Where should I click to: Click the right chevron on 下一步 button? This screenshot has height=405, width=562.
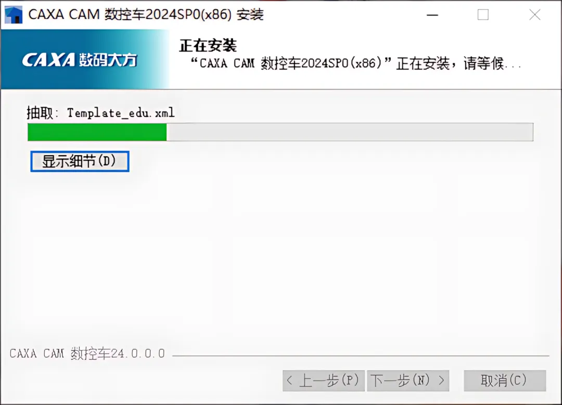pyautogui.click(x=442, y=380)
